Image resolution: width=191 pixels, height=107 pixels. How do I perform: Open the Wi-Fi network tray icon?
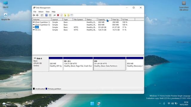[x=169, y=103]
